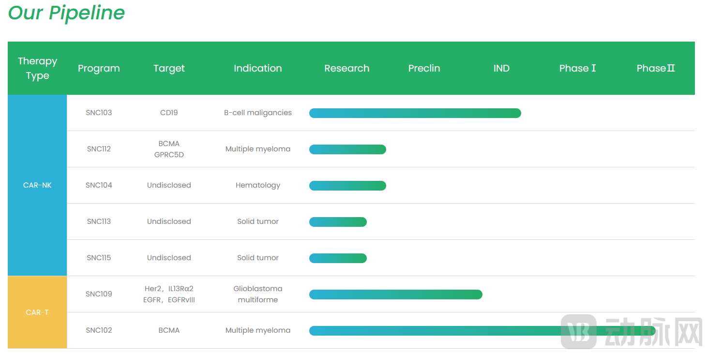Select the Program column header
Image resolution: width=707 pixels, height=354 pixels.
click(99, 68)
